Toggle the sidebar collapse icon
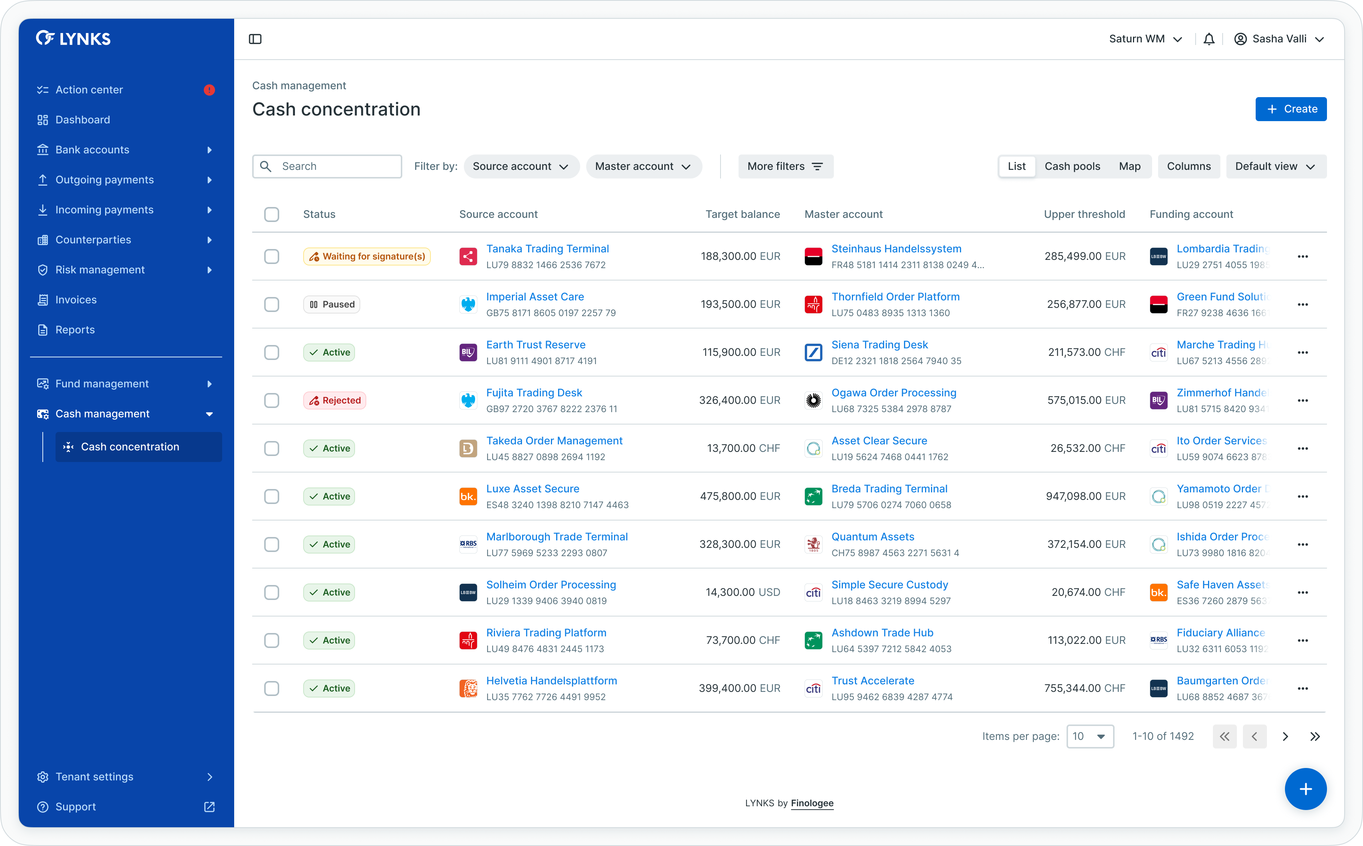This screenshot has height=846, width=1363. pos(255,39)
